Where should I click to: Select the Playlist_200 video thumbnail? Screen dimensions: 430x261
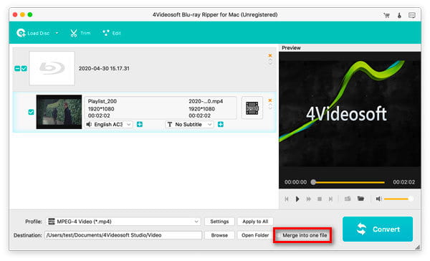[x=59, y=112]
